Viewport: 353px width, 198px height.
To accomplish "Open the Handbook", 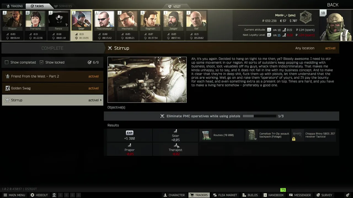I will coord(273,195).
